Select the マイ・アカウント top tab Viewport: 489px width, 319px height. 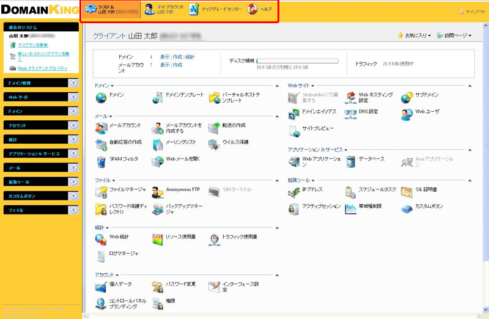click(x=164, y=9)
